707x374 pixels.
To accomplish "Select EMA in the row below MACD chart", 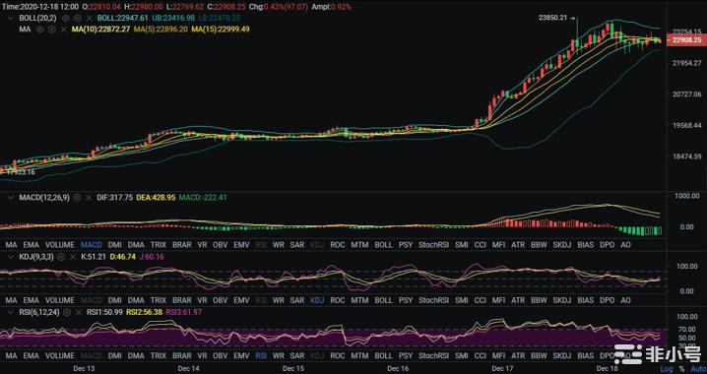I will tap(32, 245).
